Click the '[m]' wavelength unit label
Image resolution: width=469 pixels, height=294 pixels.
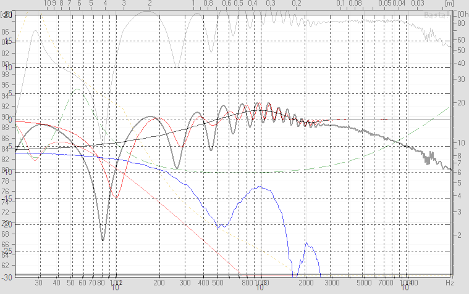pos(449,3)
